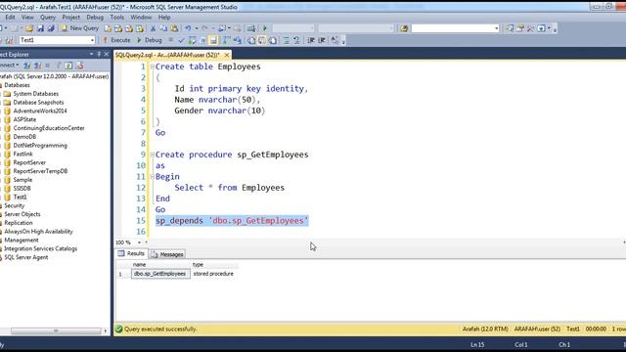Click the Disconnect icon in Object Explorer
Image resolution: width=626 pixels, height=352 pixels.
37,66
